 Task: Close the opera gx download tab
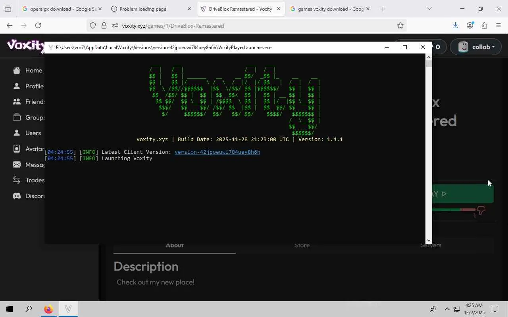100,9
